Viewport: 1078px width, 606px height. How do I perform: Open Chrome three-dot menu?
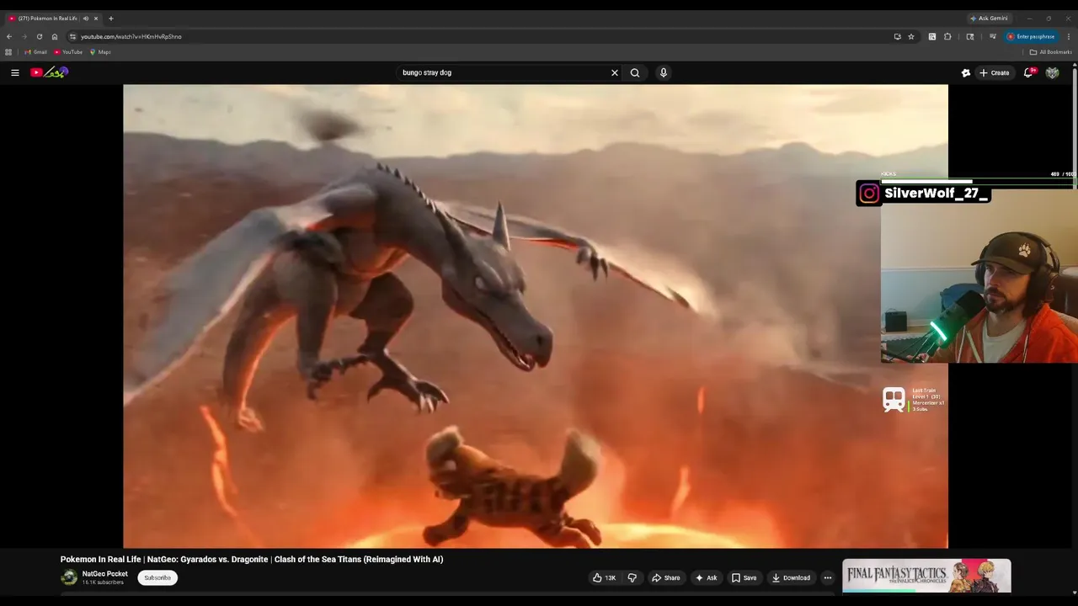coord(1070,36)
